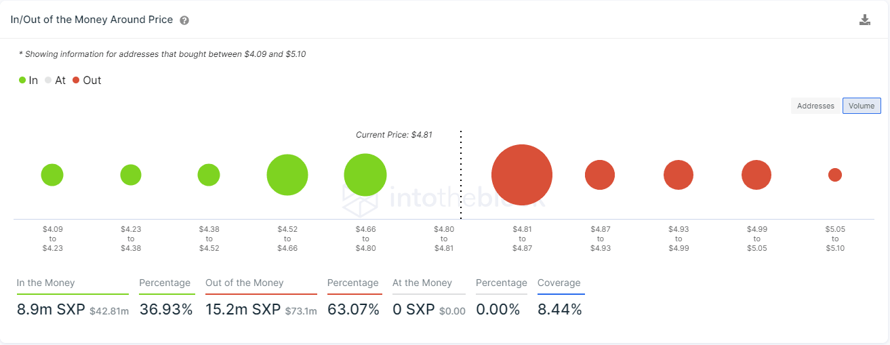Click the At the Money label
Screen dimensions: 890x345
pos(424,283)
